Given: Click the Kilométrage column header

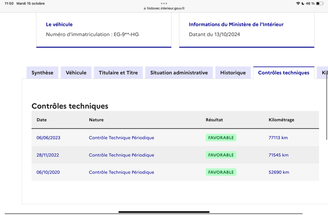Looking at the screenshot, I should pyautogui.click(x=281, y=120).
